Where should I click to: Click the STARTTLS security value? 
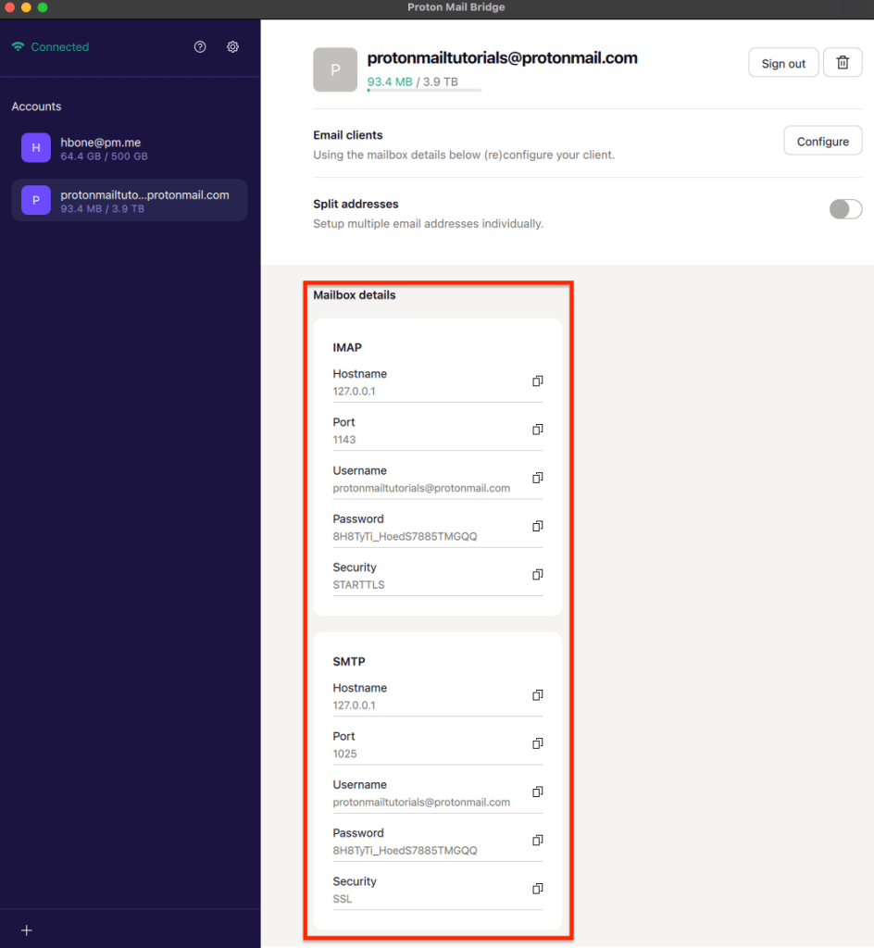[358, 585]
